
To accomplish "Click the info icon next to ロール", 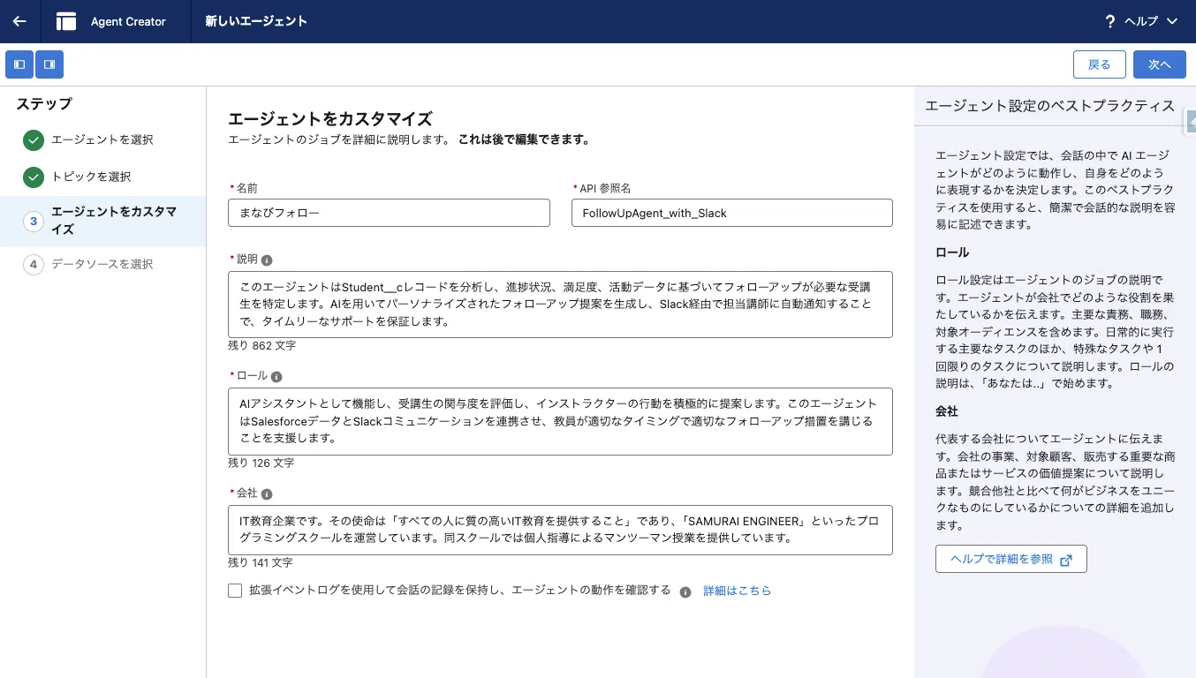I will click(x=276, y=377).
